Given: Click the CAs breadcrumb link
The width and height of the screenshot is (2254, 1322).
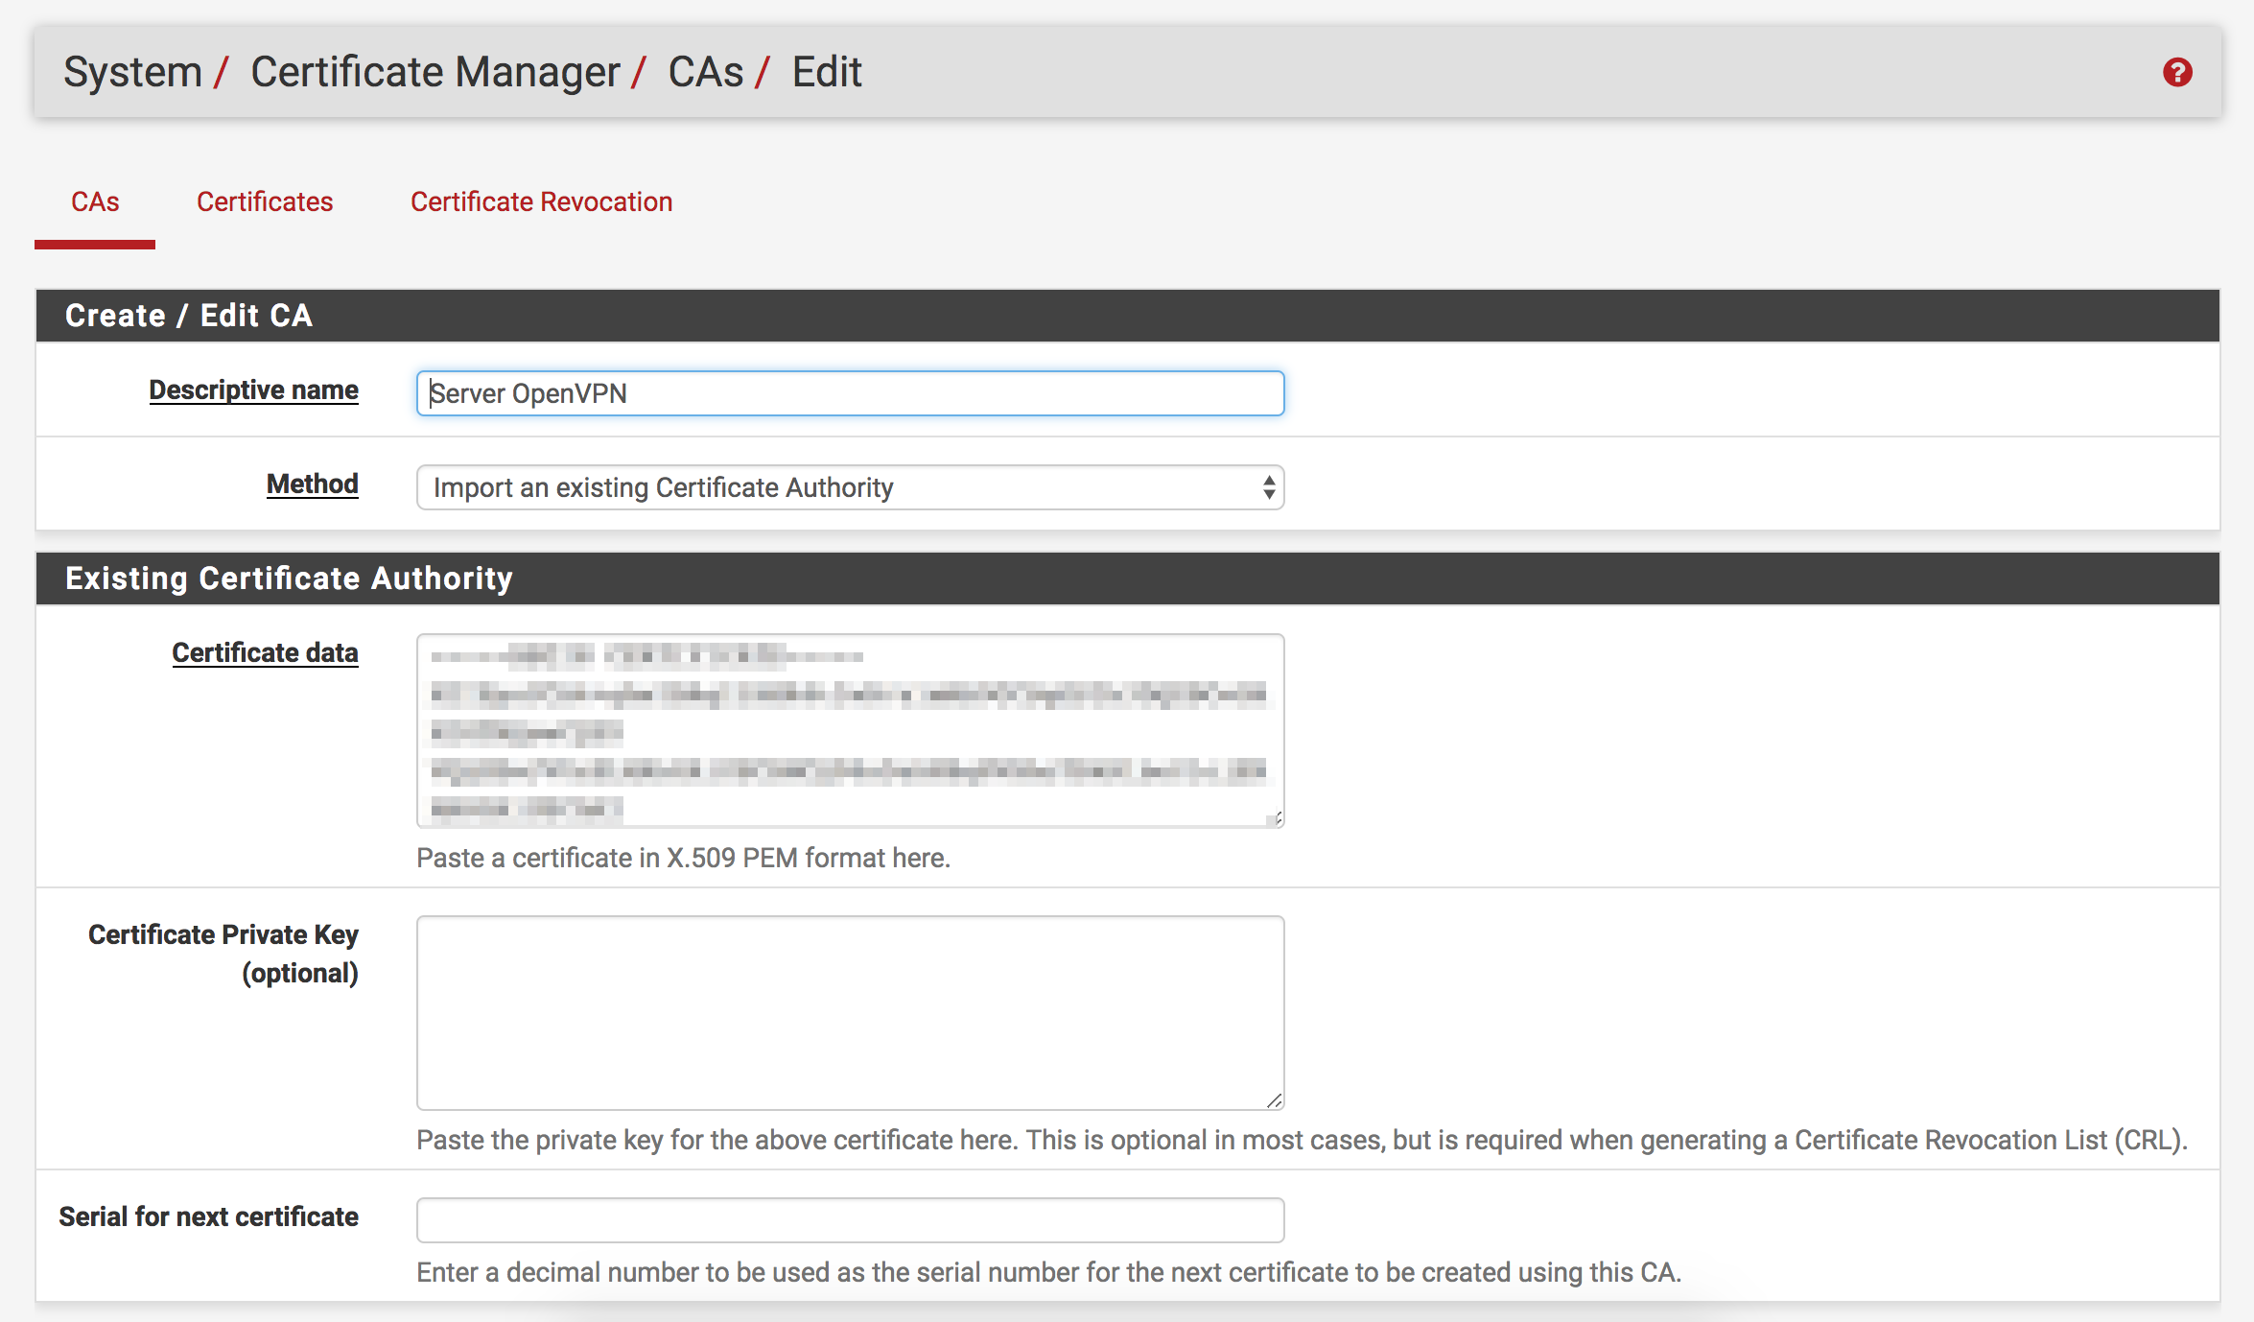Looking at the screenshot, I should coord(705,72).
